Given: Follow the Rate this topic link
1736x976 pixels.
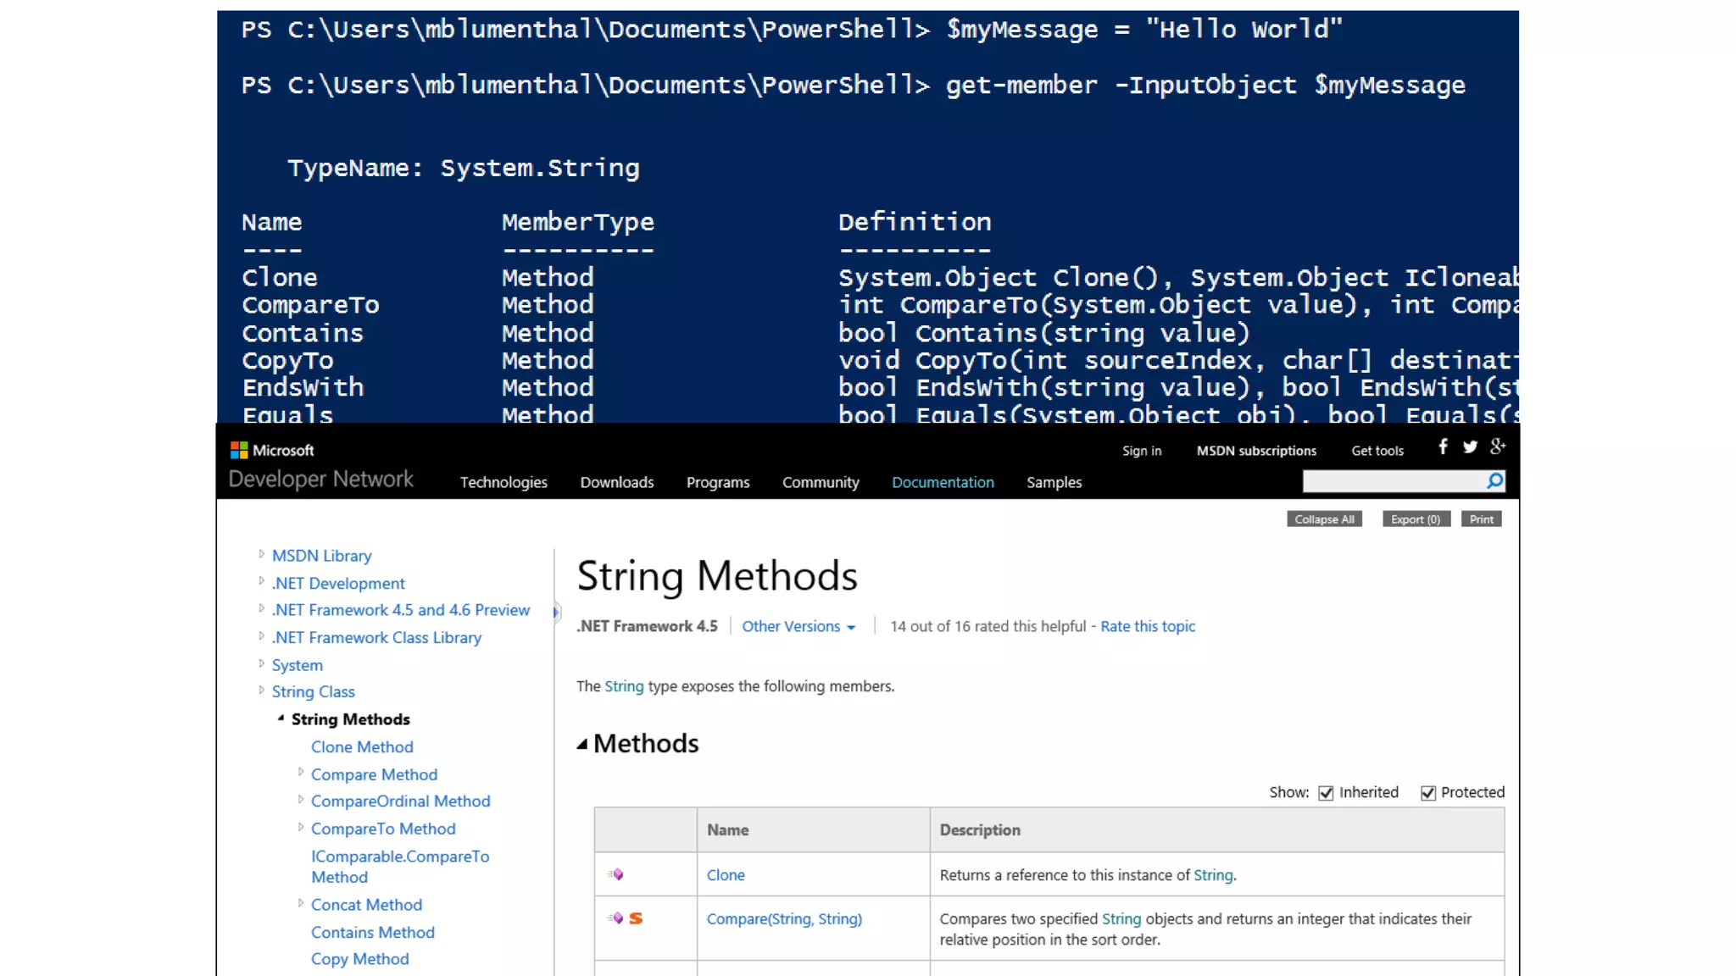Looking at the screenshot, I should [1147, 626].
